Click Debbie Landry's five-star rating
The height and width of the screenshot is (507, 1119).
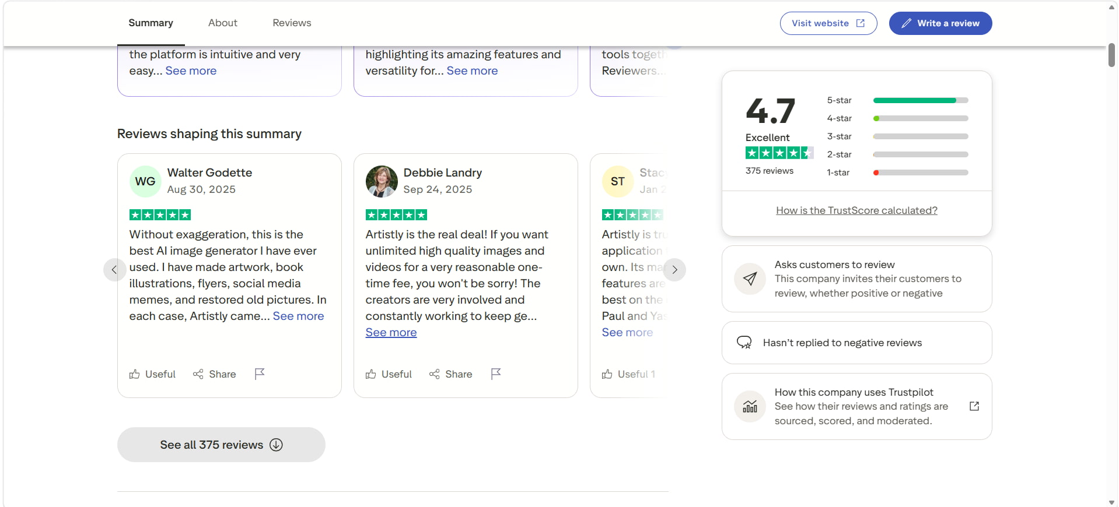[396, 215]
